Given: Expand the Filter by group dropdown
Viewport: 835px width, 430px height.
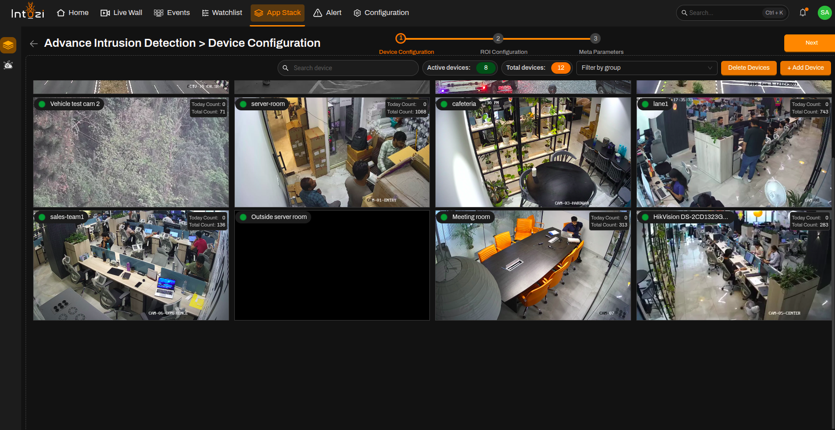Looking at the screenshot, I should click(647, 68).
